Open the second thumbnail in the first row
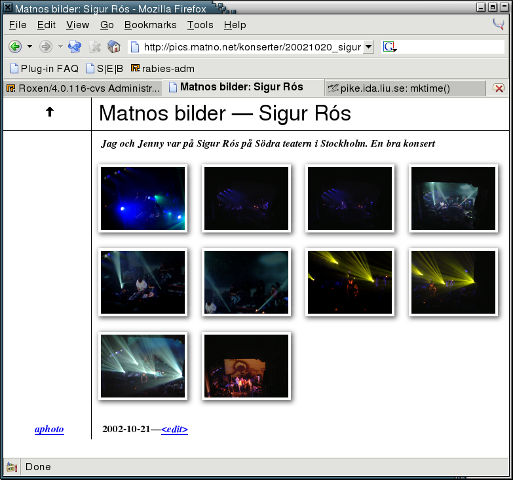 (246, 198)
